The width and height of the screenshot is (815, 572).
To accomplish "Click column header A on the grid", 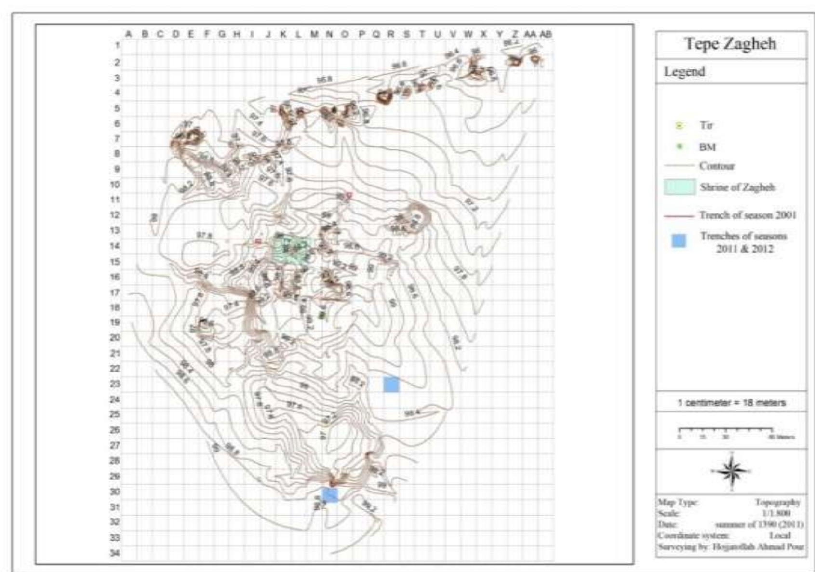I will coord(129,34).
